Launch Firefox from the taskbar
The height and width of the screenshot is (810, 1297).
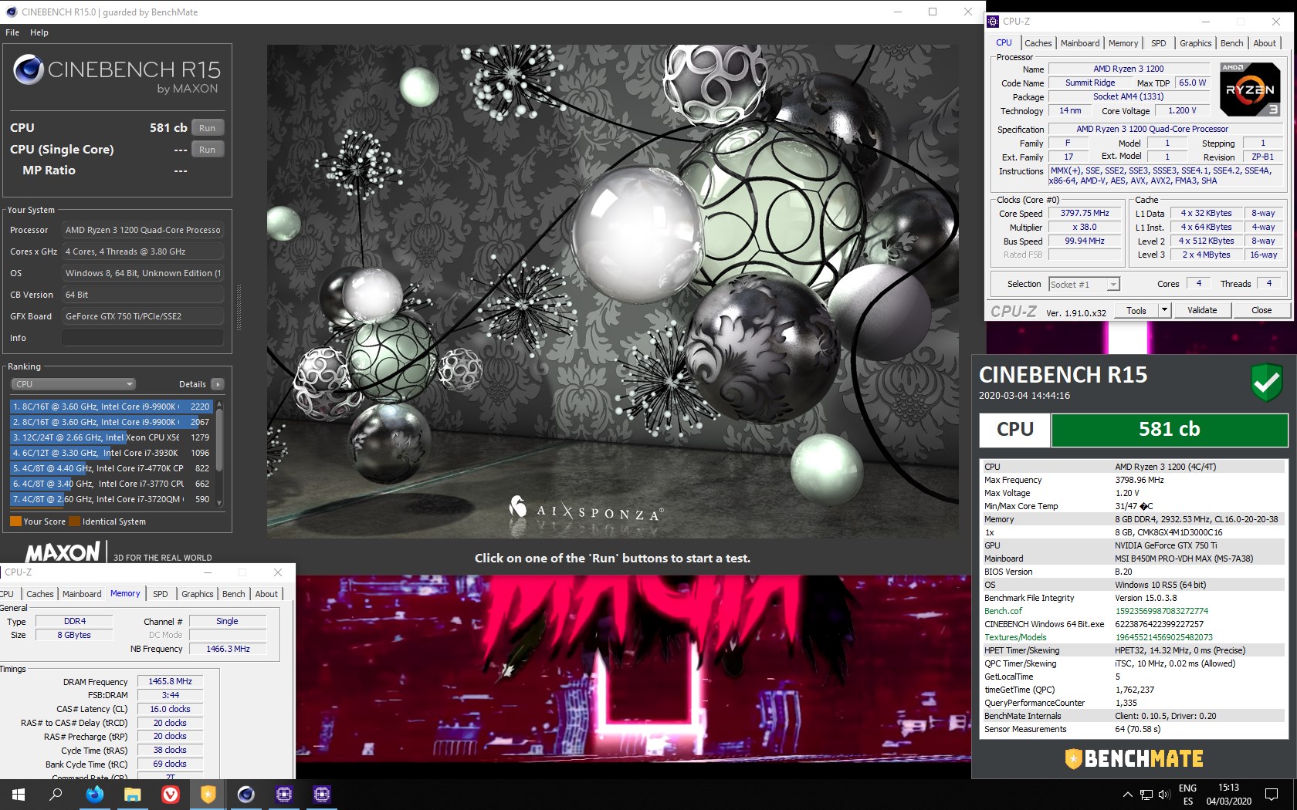95,795
